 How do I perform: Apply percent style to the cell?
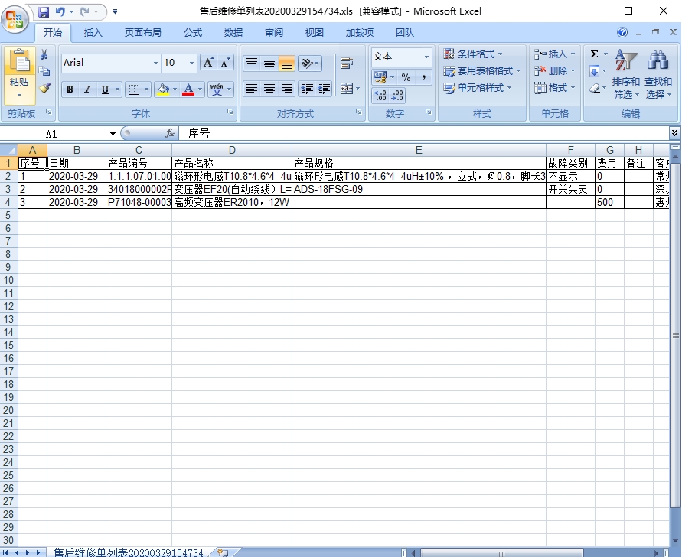point(406,77)
